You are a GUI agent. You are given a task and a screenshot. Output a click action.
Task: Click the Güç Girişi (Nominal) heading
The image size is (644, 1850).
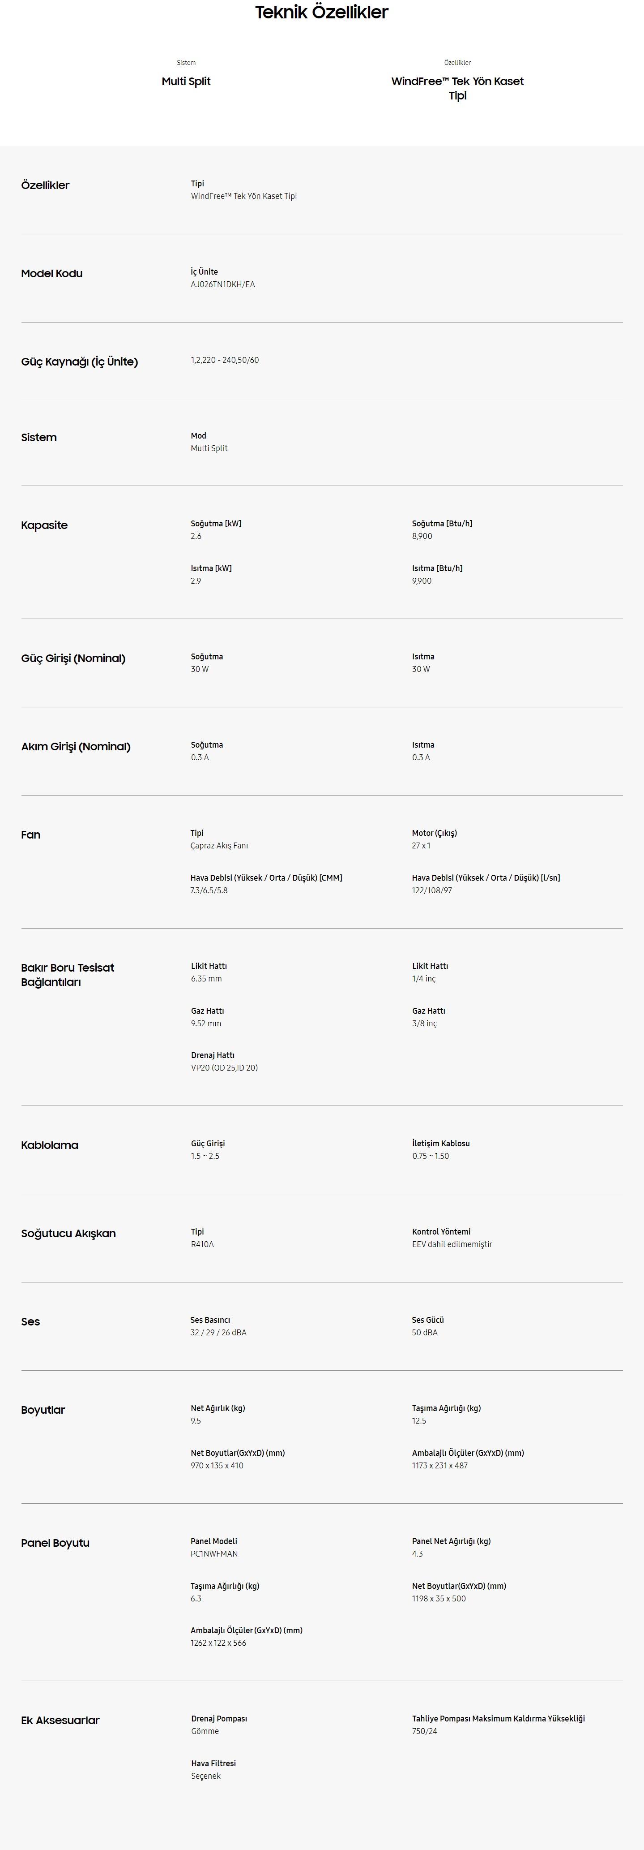73,658
